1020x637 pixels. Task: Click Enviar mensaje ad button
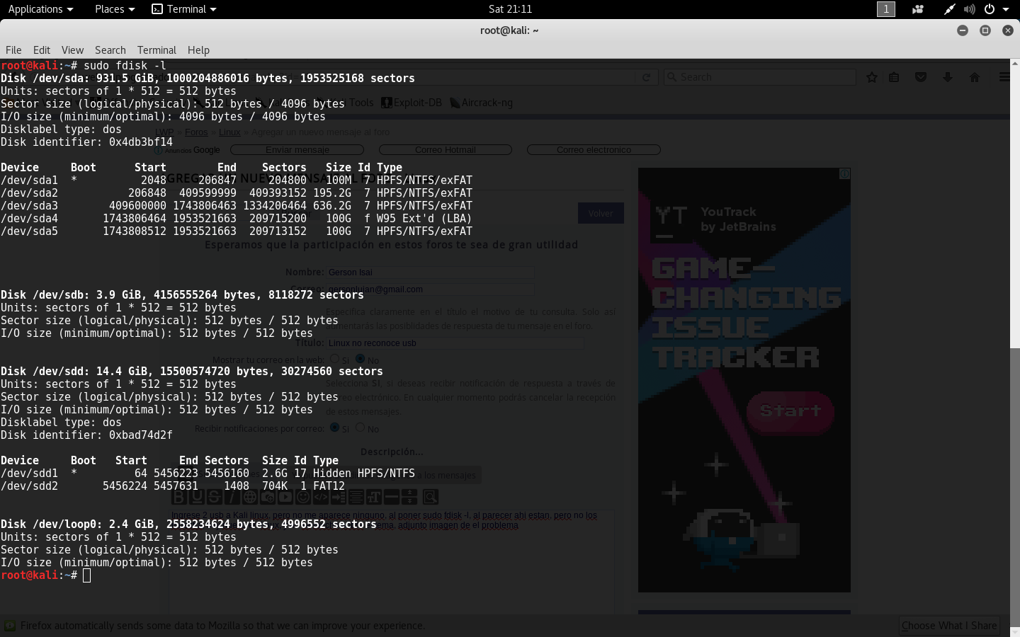pos(297,150)
